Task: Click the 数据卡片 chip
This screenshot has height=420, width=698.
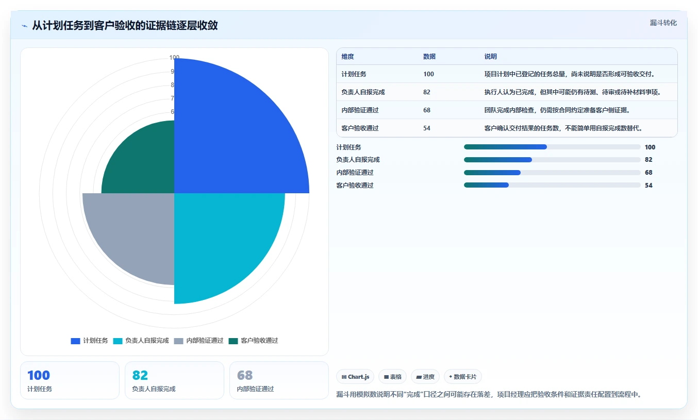Action: (463, 377)
